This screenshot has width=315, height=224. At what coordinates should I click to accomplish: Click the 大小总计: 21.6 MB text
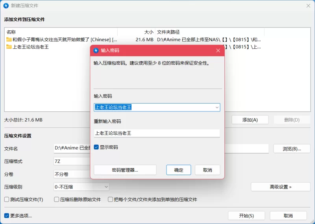pyautogui.click(x=23, y=120)
